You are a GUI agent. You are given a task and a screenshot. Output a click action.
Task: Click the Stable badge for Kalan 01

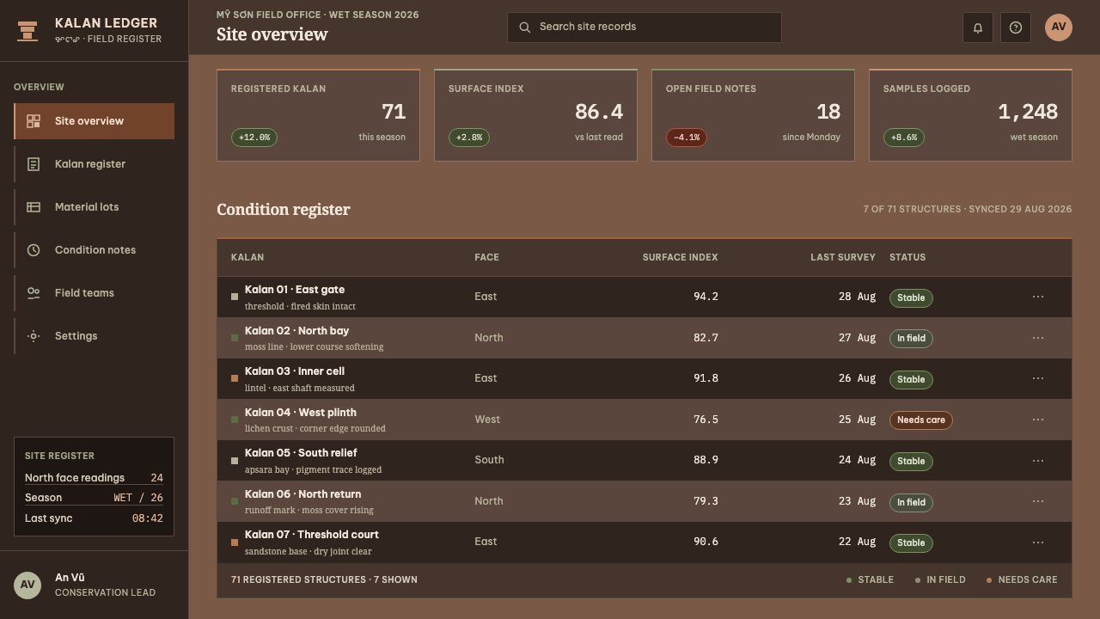tap(911, 297)
